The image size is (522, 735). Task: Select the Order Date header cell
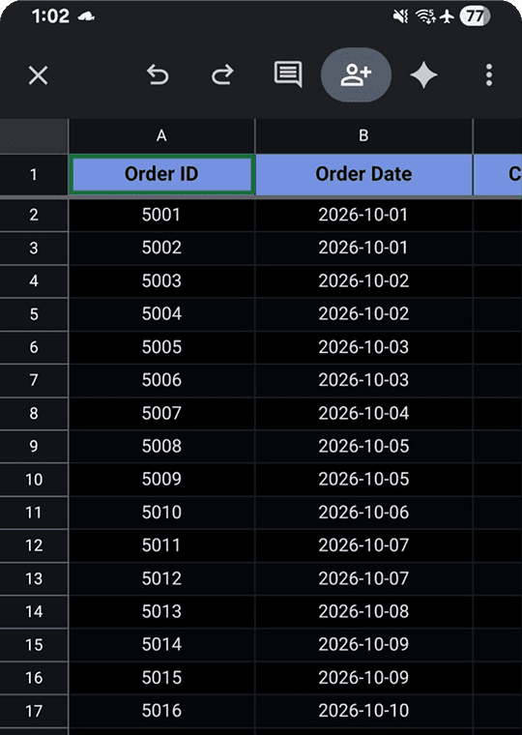point(363,174)
